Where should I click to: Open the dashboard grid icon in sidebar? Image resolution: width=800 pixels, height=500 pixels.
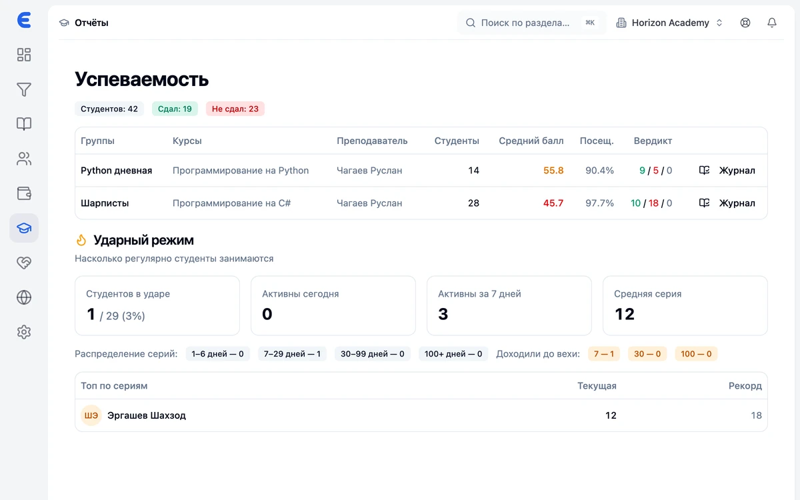pos(24,55)
